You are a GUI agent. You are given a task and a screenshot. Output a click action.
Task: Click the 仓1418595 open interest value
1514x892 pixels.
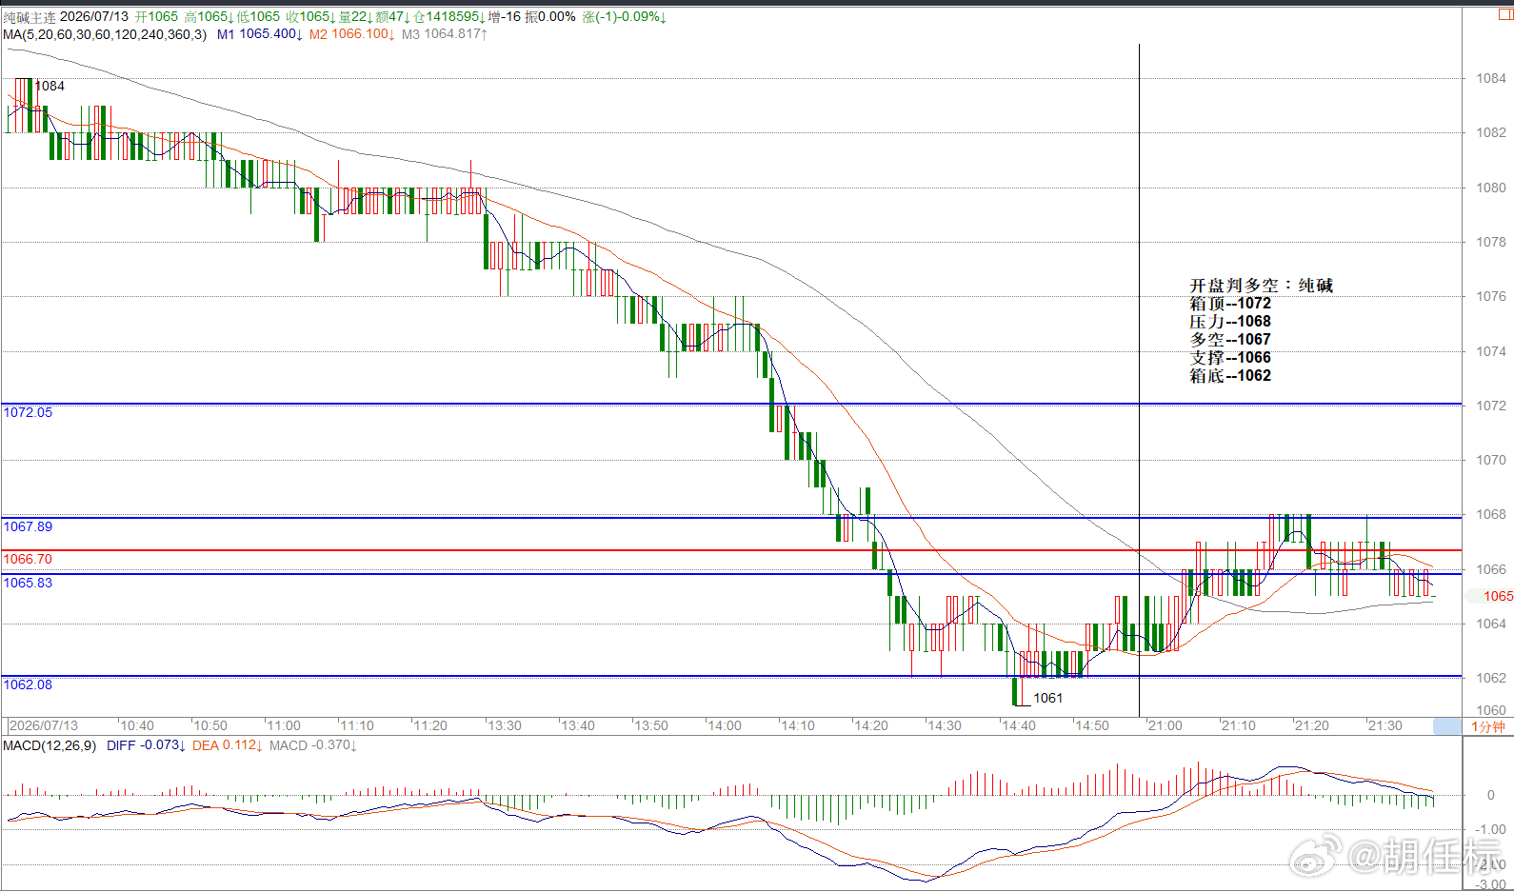449,17
